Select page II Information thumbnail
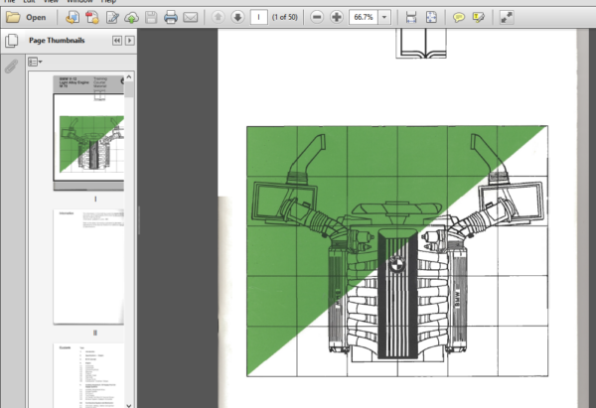Screen dimensions: 596x408 [x=88, y=267]
